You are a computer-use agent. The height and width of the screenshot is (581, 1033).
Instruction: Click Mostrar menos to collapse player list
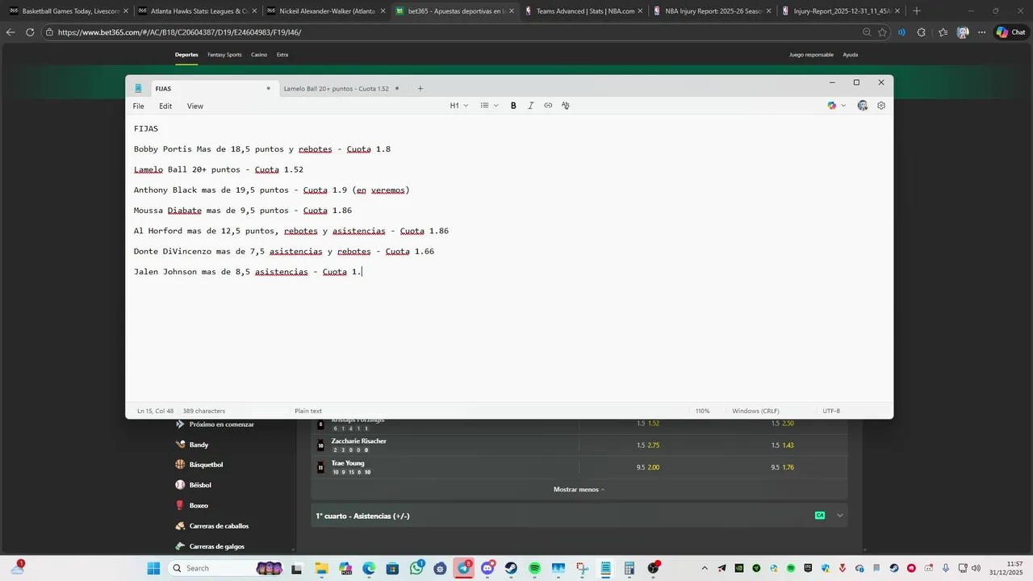click(579, 489)
